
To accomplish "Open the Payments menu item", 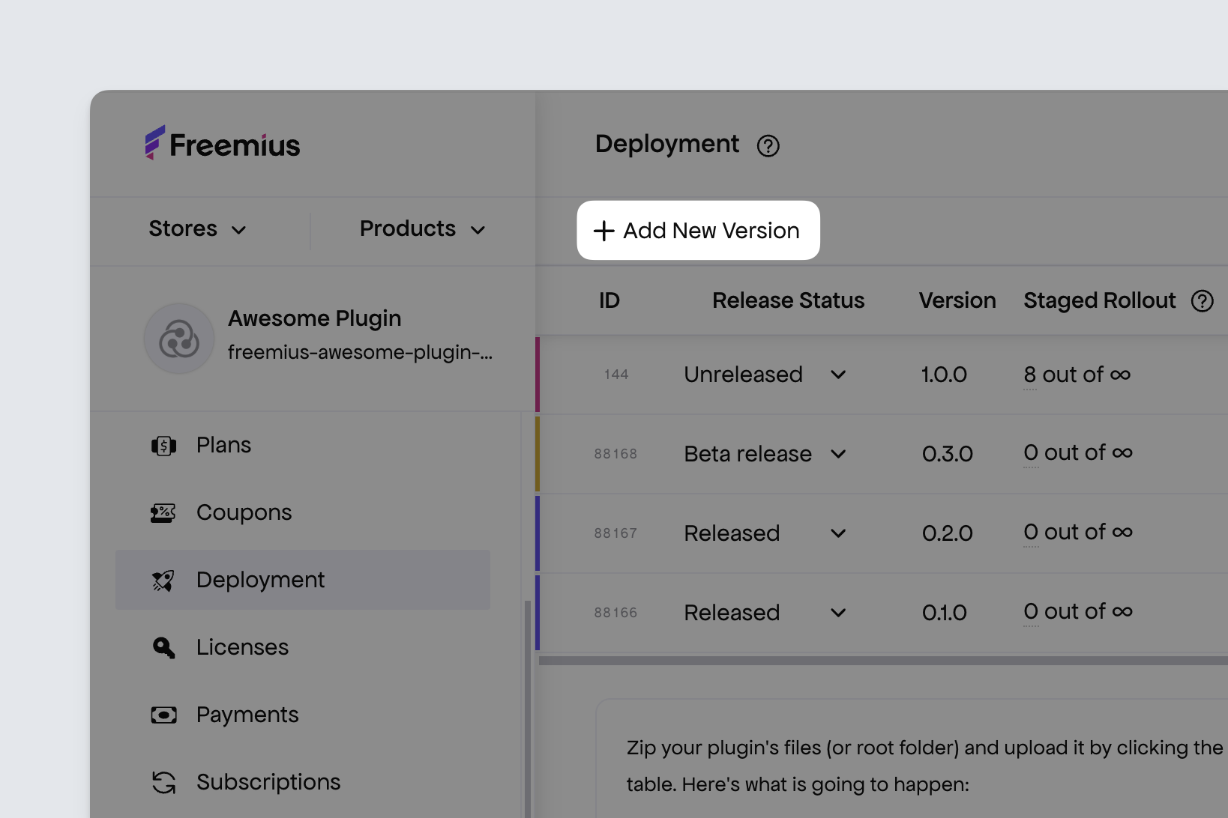I will point(303,715).
